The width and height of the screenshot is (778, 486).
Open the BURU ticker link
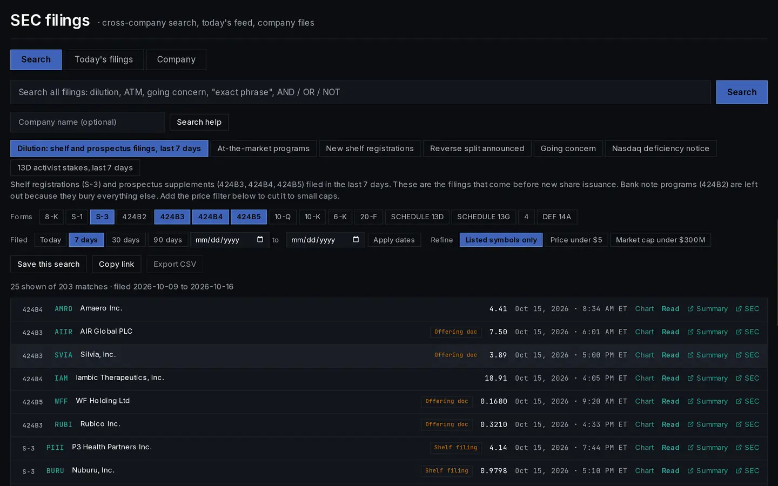pyautogui.click(x=55, y=471)
